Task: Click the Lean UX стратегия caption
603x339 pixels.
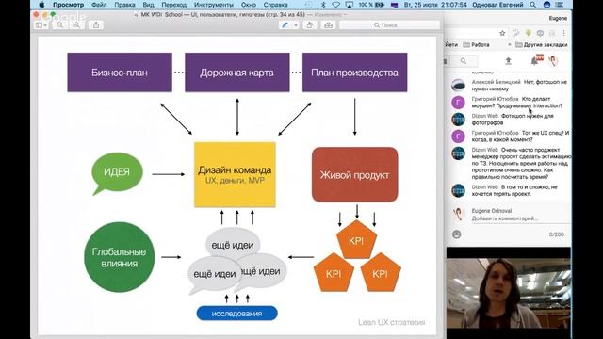Action: pyautogui.click(x=392, y=322)
